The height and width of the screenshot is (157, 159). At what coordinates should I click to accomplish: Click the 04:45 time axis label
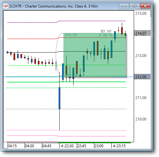pos(47,146)
